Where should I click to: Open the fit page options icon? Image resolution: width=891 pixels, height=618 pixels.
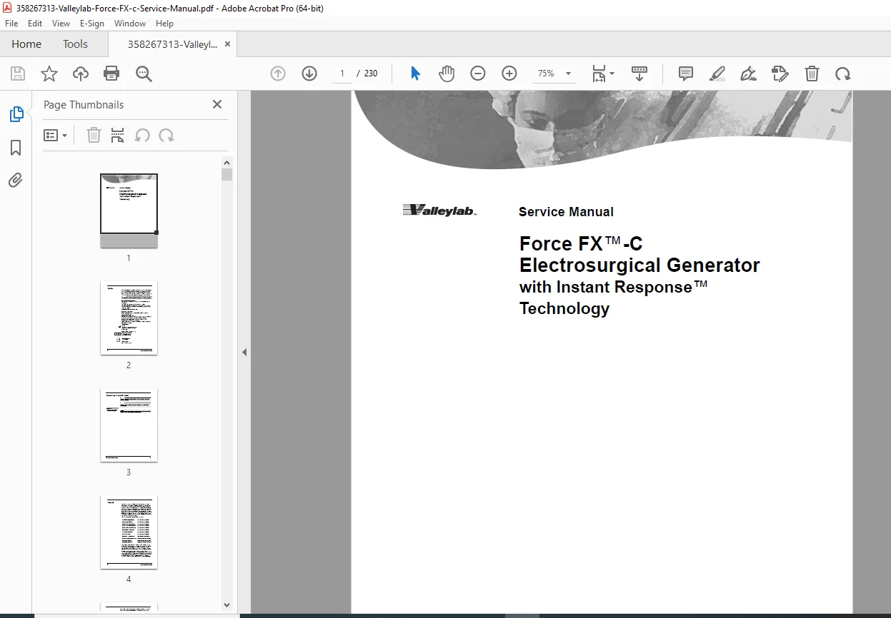click(603, 74)
